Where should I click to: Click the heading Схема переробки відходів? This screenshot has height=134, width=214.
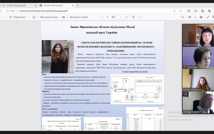(x=135, y=72)
